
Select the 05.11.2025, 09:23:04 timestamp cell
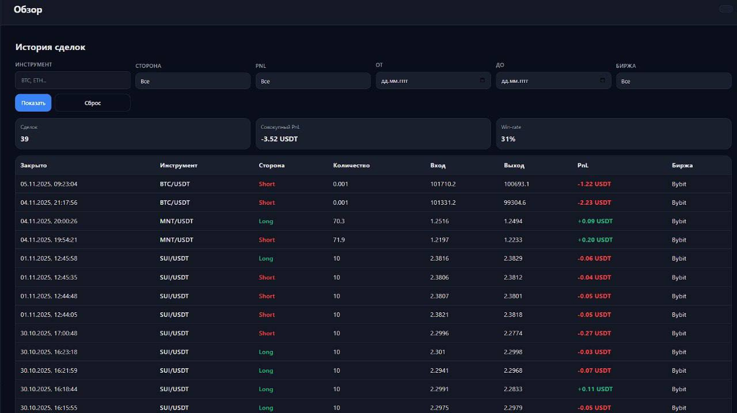(x=49, y=184)
